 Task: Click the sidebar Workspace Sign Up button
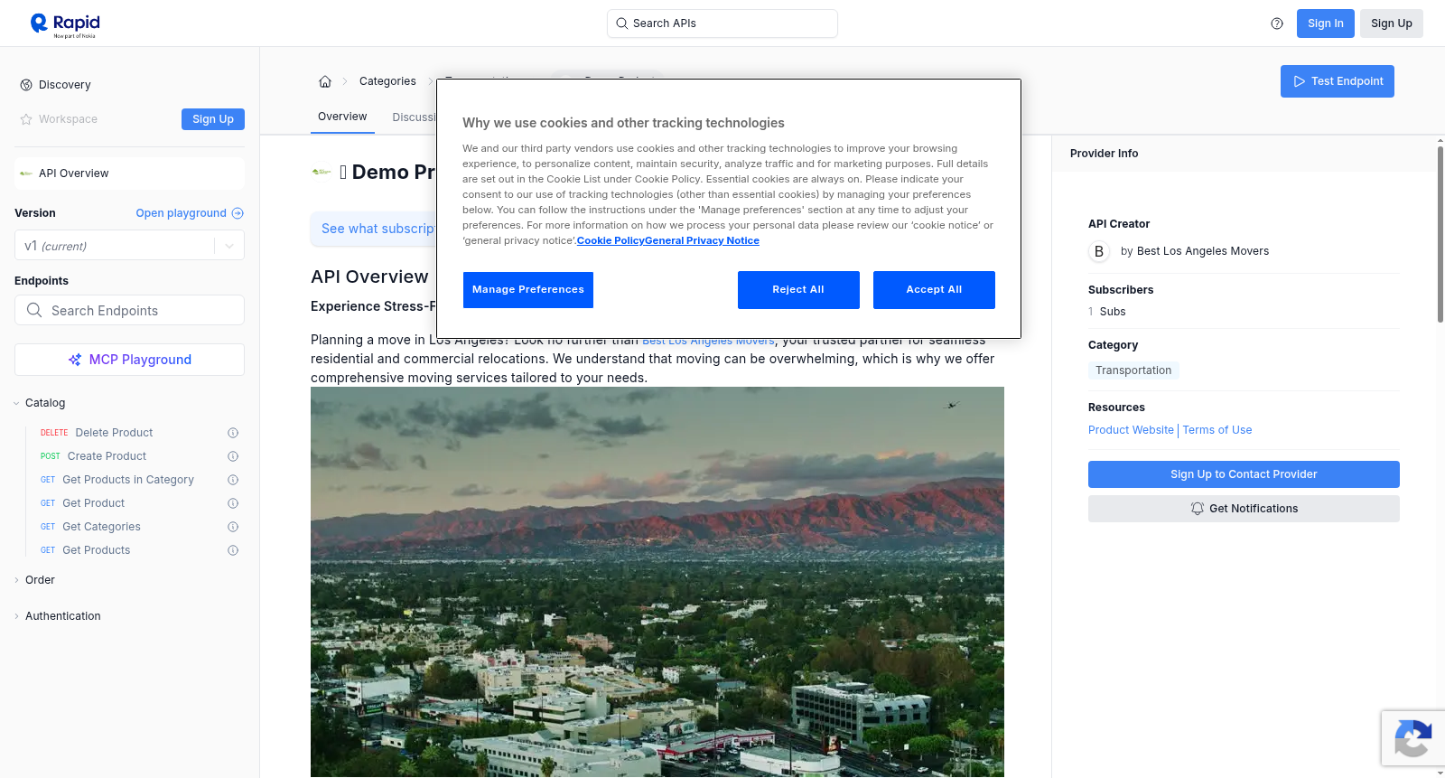click(x=213, y=119)
